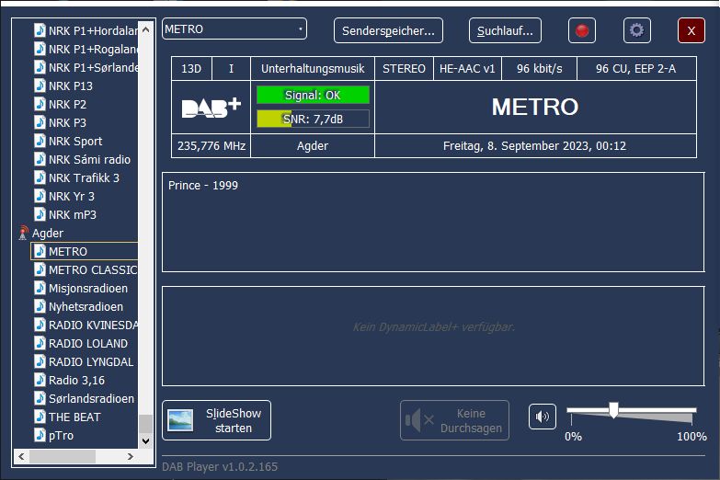Open settings via the gear icon

coord(637,30)
